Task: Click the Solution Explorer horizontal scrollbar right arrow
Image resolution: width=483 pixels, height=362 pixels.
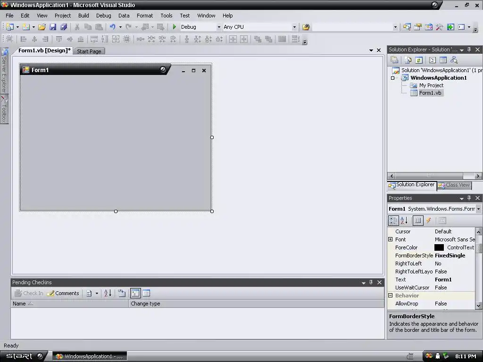Action: 478,176
